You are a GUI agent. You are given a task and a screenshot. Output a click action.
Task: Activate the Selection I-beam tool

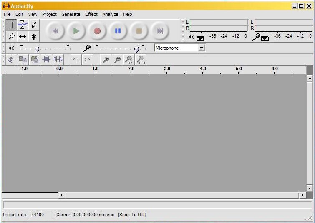[x=11, y=25]
